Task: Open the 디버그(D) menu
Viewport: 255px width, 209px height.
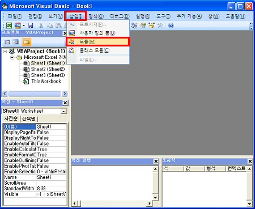Action: pos(120,16)
